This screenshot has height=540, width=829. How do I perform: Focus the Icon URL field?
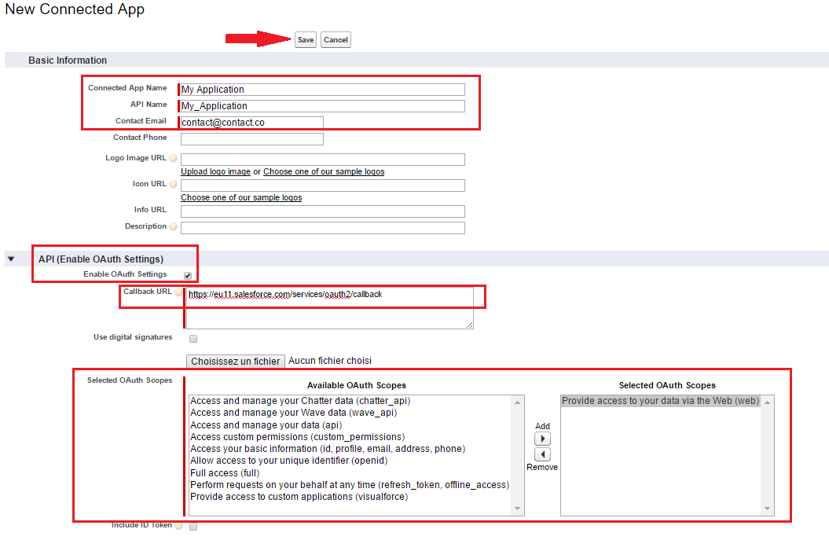coord(322,186)
